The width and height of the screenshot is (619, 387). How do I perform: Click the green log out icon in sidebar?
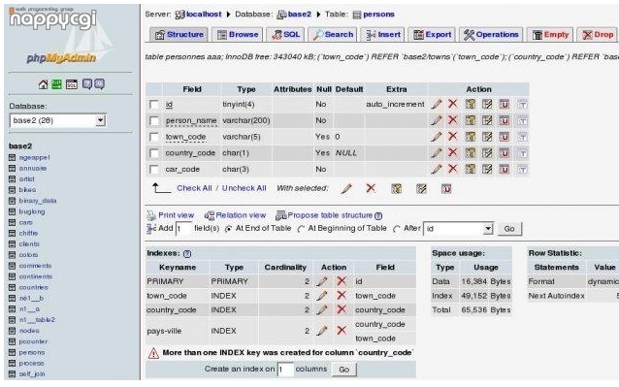coord(57,84)
